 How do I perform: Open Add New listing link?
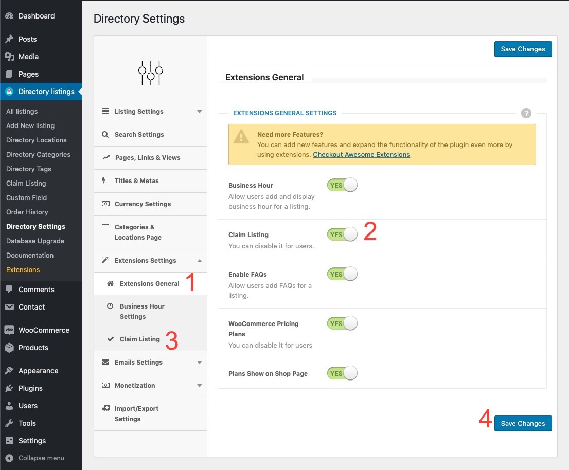[x=30, y=125]
